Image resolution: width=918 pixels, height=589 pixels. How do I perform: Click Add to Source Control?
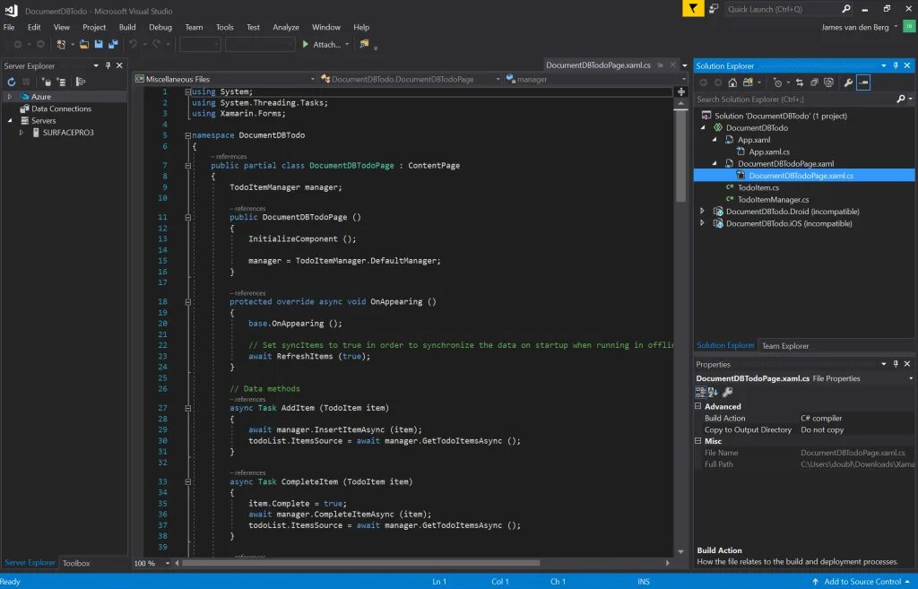tap(862, 582)
